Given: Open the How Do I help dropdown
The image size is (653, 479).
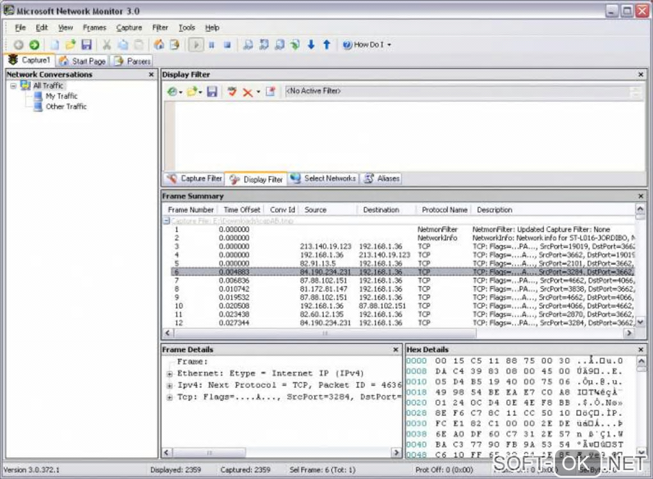Looking at the screenshot, I should 367,45.
